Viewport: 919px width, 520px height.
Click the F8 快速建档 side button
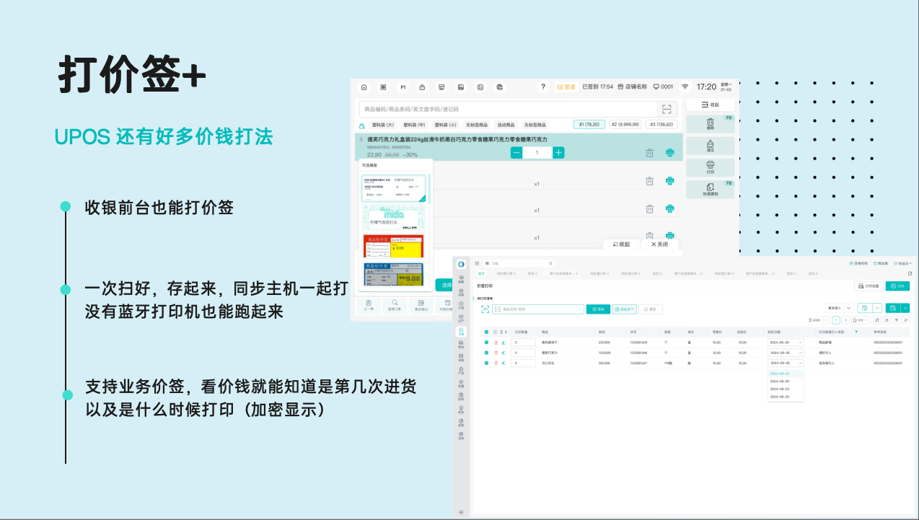(x=710, y=190)
